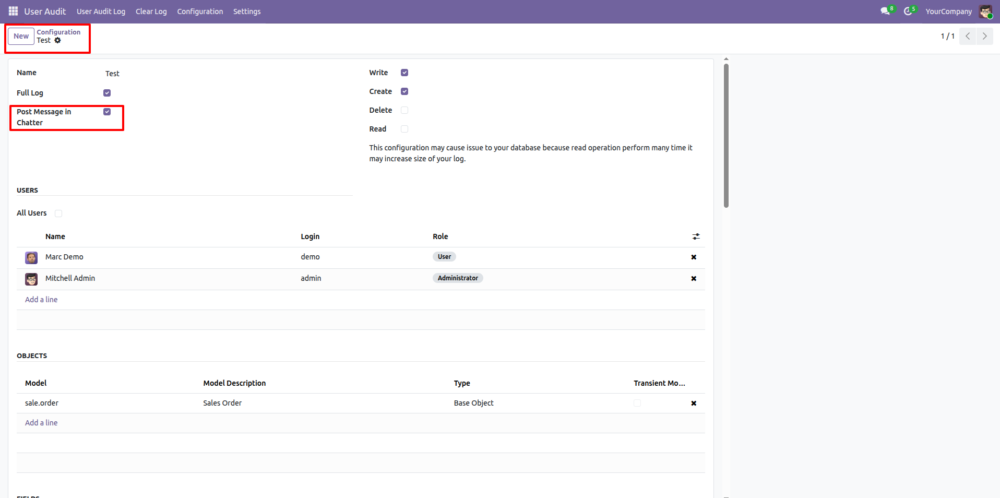Go to the next record arrow
The width and height of the screenshot is (1000, 498).
click(984, 36)
